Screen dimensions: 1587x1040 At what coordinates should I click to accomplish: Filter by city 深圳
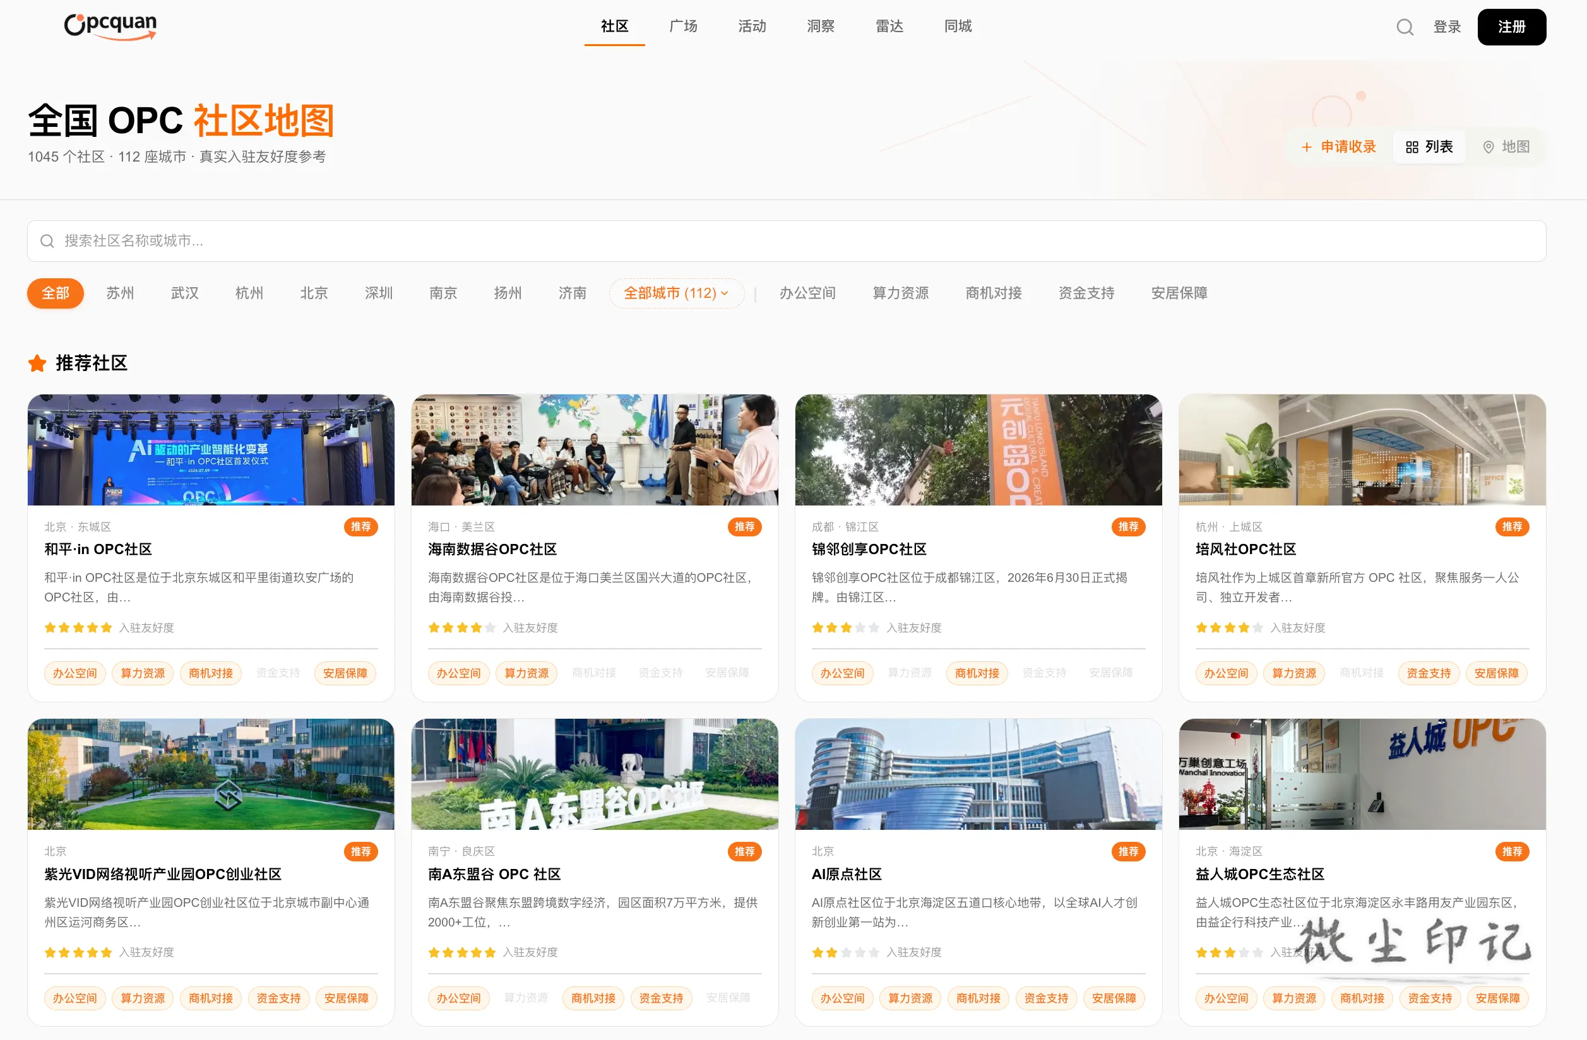(379, 293)
